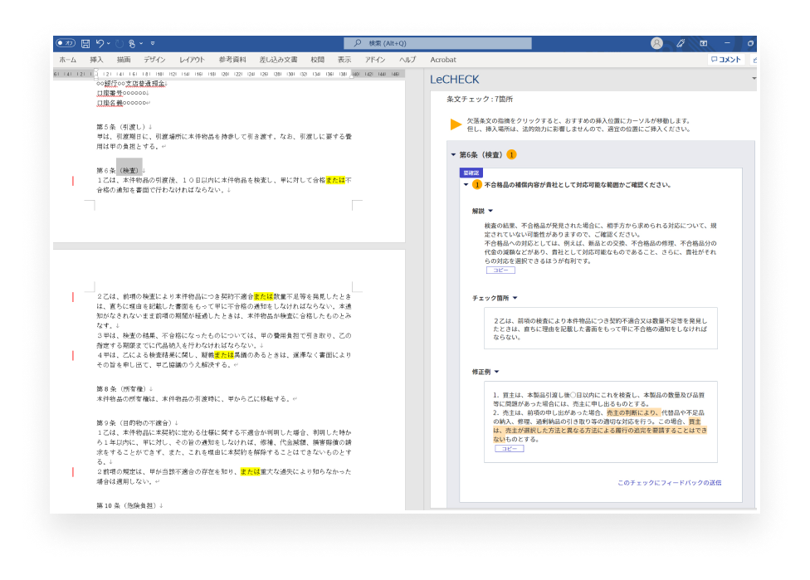The image size is (810, 580).
Task: Click the コメント button
Action: coord(726,60)
